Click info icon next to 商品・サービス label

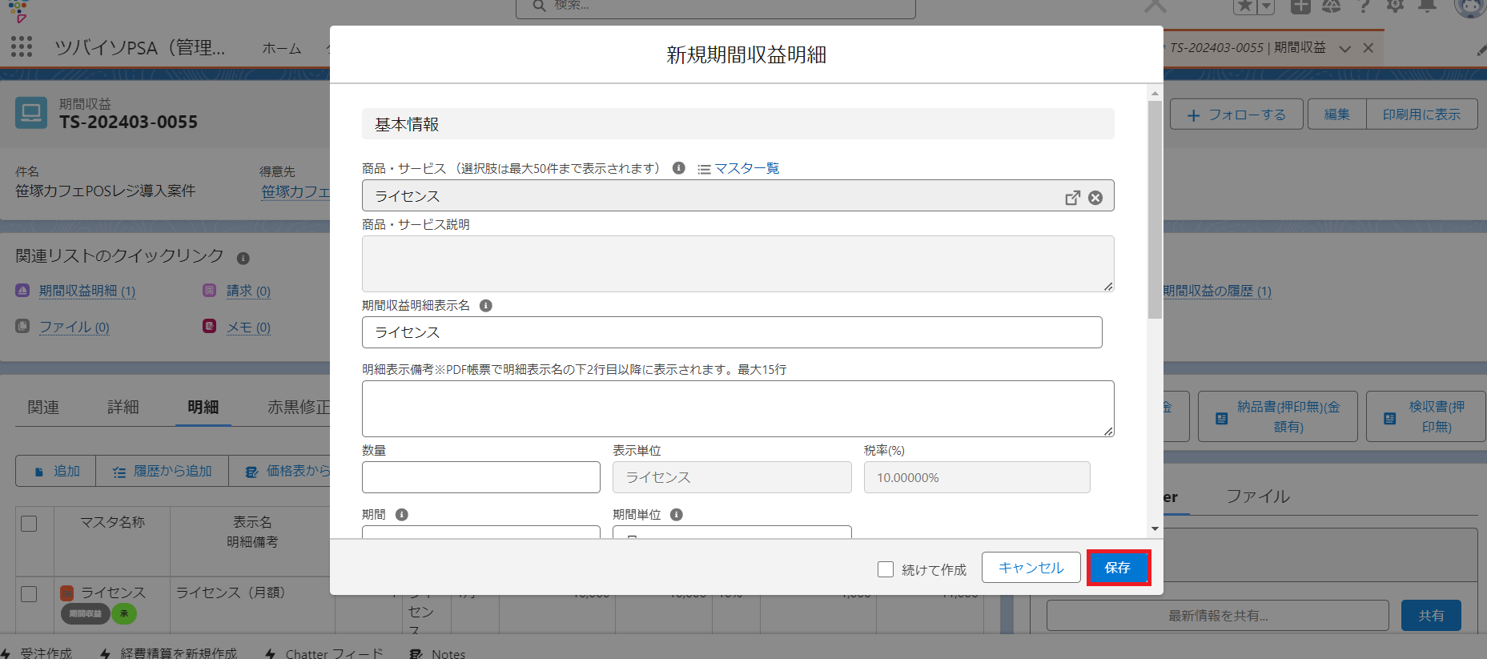tap(678, 168)
